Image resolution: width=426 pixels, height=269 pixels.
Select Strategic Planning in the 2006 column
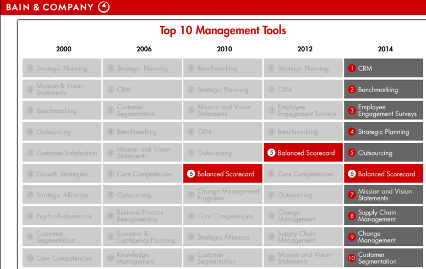[143, 68]
